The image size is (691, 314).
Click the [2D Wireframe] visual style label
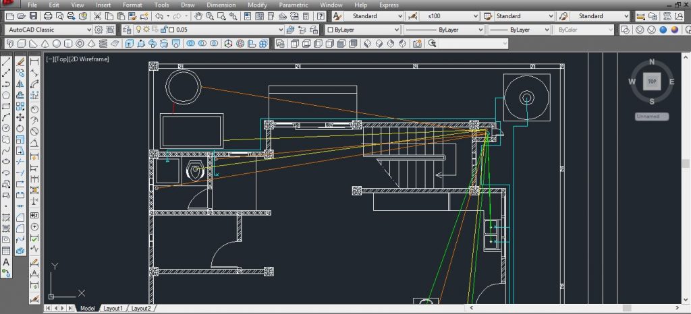(88, 59)
